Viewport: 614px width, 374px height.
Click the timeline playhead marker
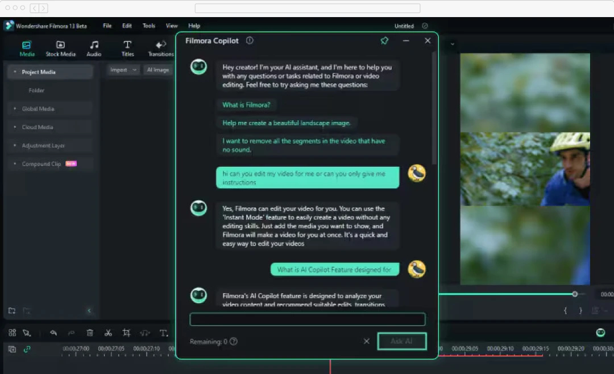[330, 366]
